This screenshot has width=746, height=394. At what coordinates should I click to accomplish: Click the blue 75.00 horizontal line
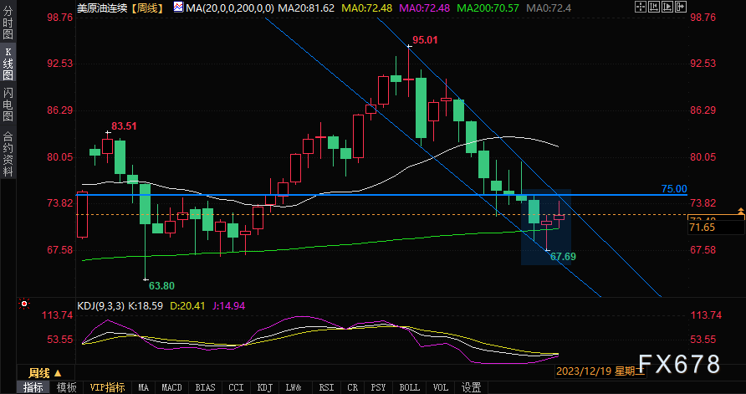click(381, 195)
